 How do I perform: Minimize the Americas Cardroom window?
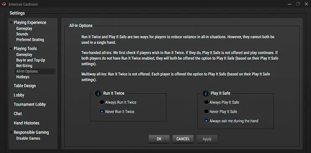(289, 4)
